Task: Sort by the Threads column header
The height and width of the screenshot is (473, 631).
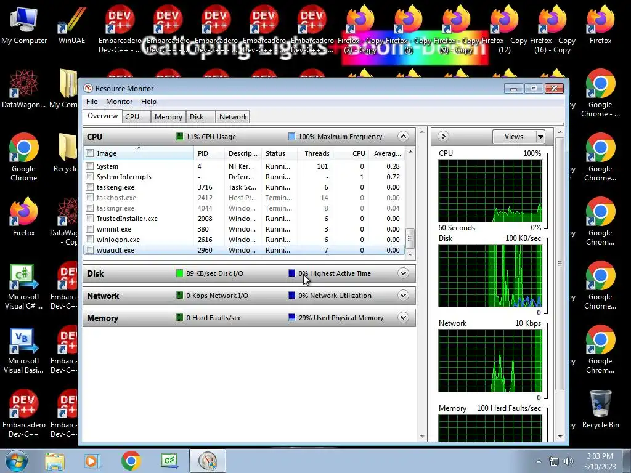Action: pos(315,153)
